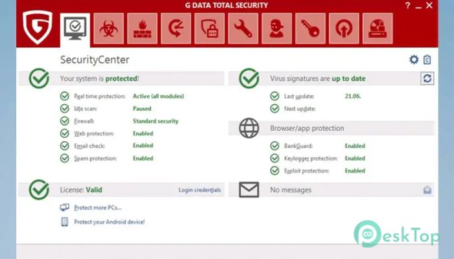Click Protect more PCs link

97,208
